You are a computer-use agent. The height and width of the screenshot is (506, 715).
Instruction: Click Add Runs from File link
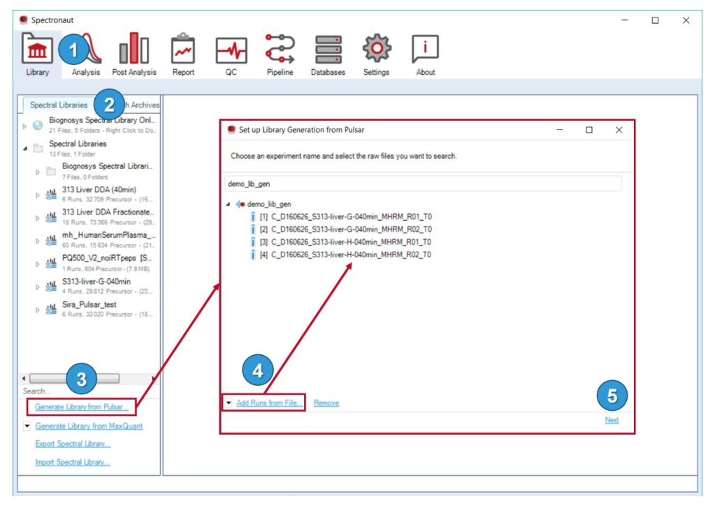269,403
